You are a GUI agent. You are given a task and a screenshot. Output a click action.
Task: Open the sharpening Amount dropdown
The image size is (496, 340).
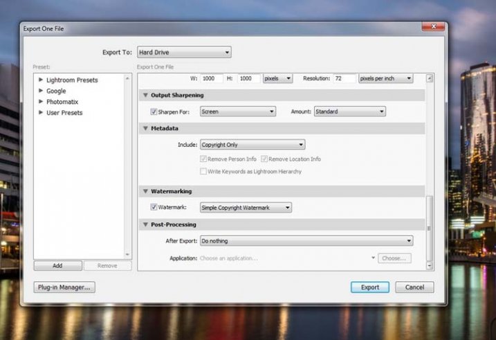pyautogui.click(x=349, y=111)
